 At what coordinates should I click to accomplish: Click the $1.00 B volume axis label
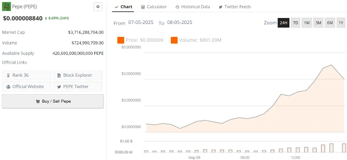(x=127, y=141)
